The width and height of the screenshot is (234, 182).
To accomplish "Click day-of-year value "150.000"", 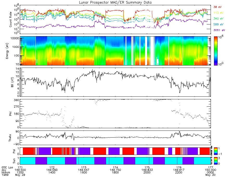I will [210, 170].
